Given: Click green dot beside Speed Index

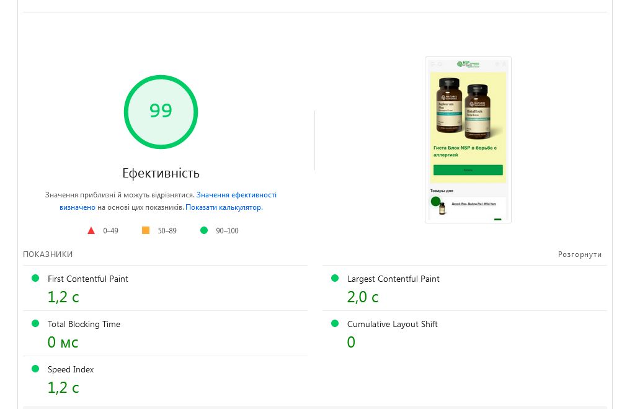Looking at the screenshot, I should [35, 369].
